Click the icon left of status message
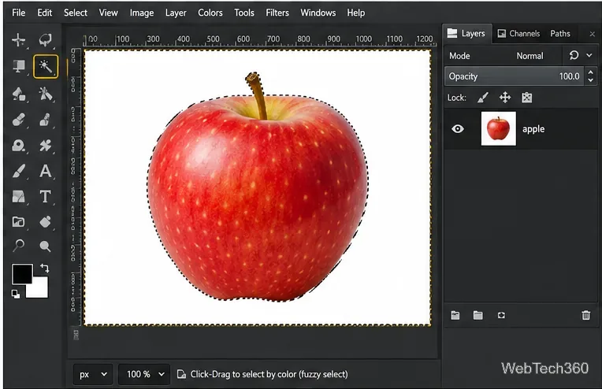Image resolution: width=602 pixels, height=389 pixels. [x=181, y=374]
